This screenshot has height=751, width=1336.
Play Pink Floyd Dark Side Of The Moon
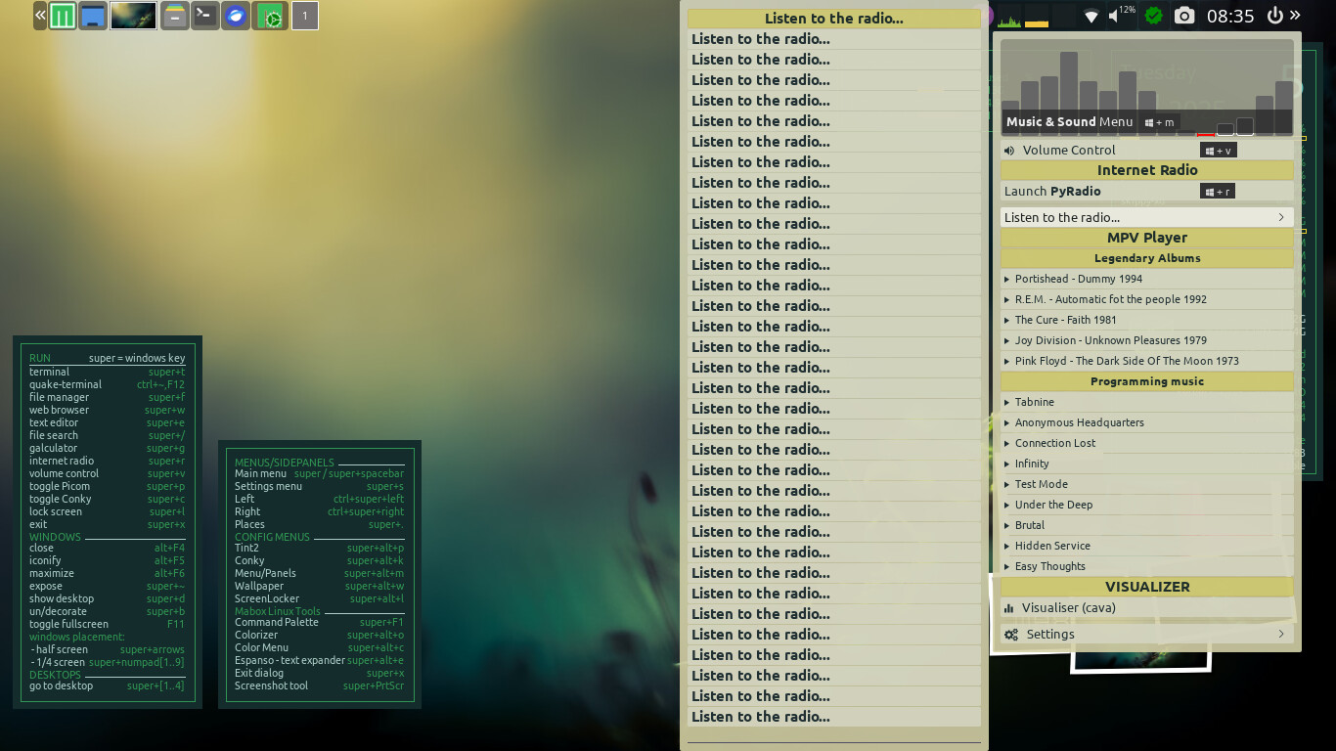click(x=1127, y=361)
